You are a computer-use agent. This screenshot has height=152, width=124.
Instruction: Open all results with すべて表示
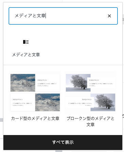[63, 142]
